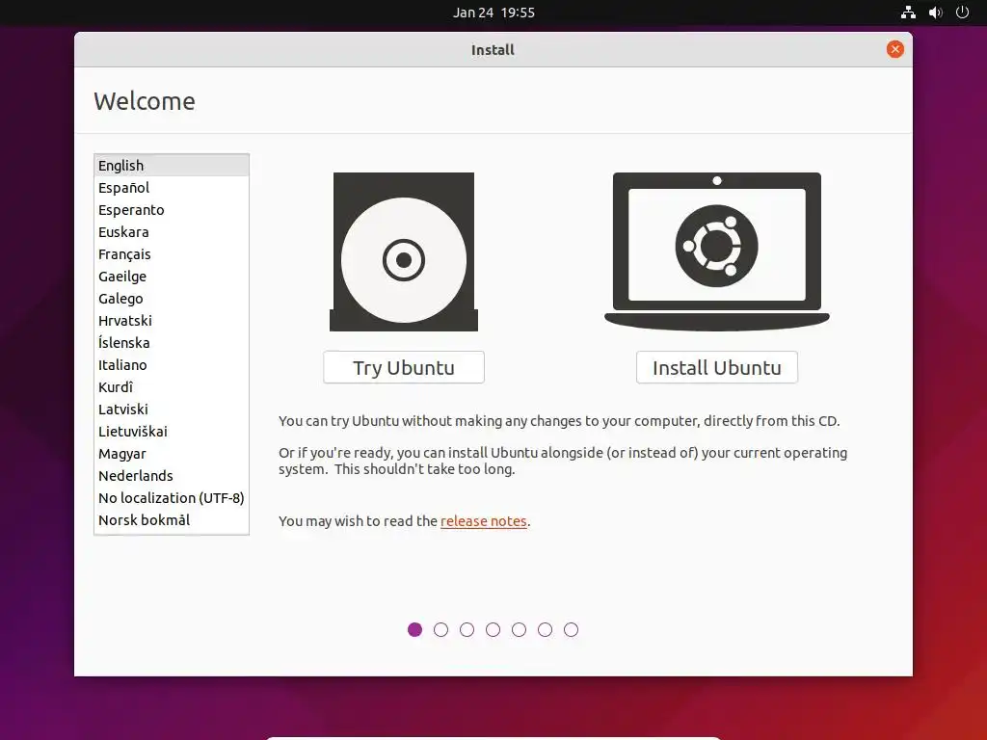Select Gaeilge in the language list
This screenshot has width=987, height=740.
(172, 277)
